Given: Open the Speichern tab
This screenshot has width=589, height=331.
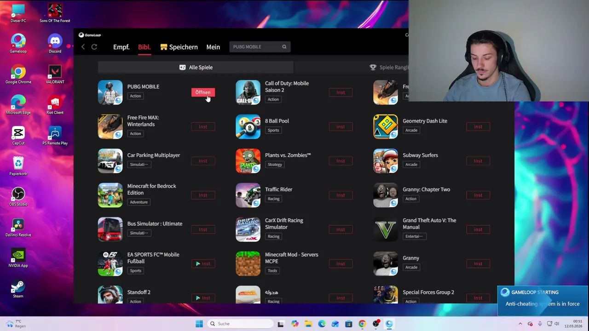Looking at the screenshot, I should coord(179,47).
